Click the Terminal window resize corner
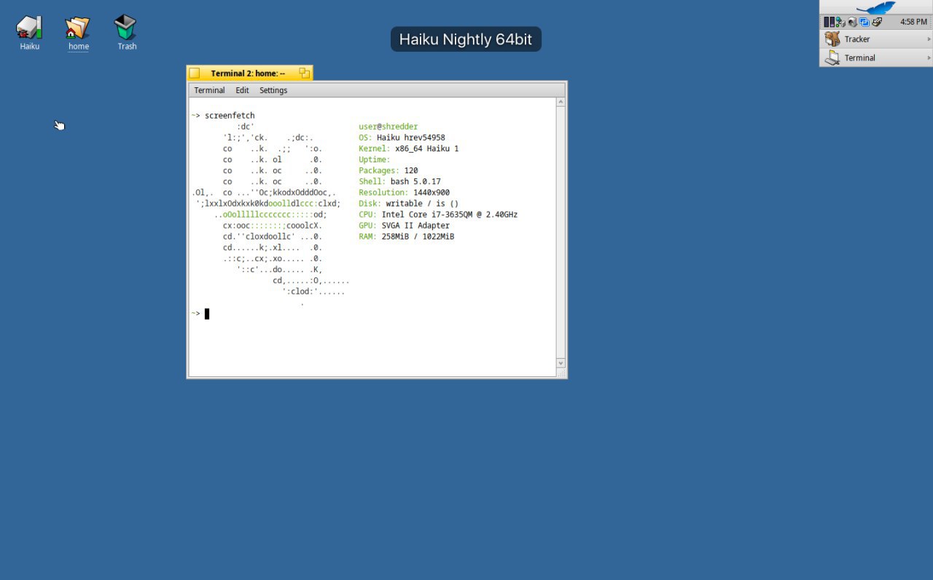Screen dimensions: 933x580 click(561, 373)
